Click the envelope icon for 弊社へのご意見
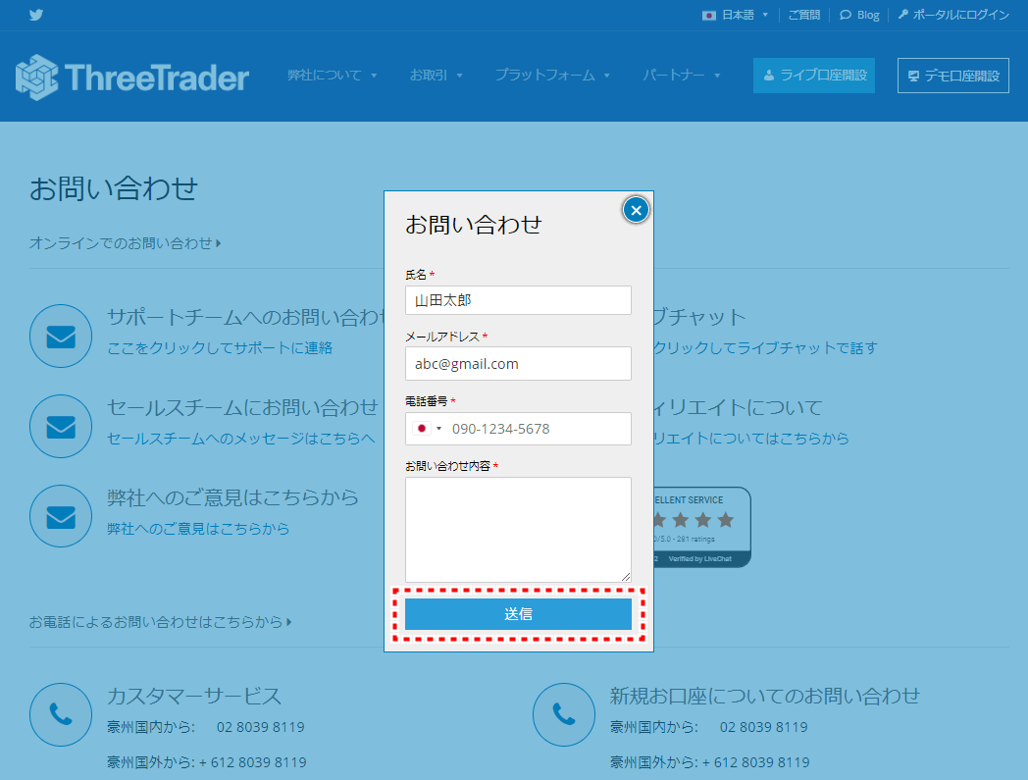 [x=61, y=516]
